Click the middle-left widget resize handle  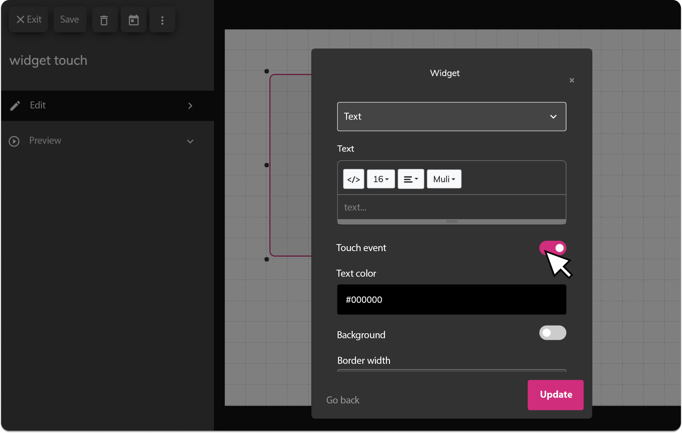click(266, 165)
